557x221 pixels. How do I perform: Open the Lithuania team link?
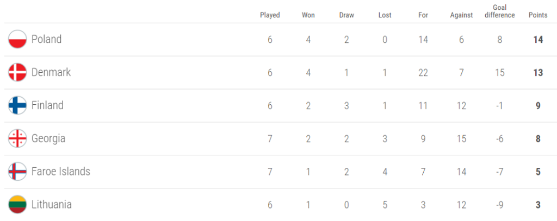(52, 205)
